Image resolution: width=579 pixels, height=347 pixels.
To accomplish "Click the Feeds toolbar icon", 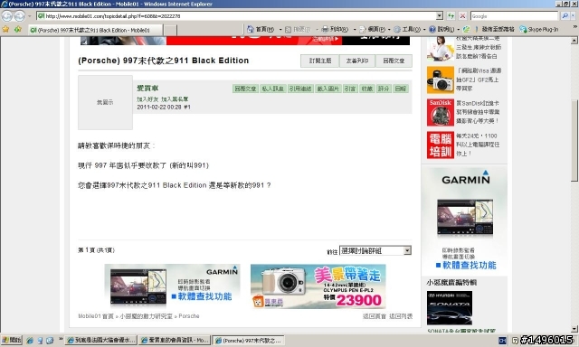I will tap(289, 29).
